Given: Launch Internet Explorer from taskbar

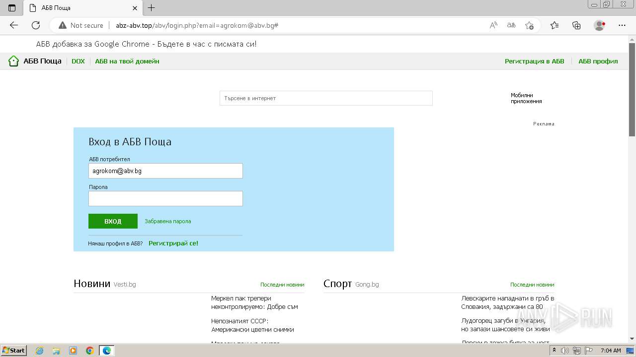Looking at the screenshot, I should 40,351.
